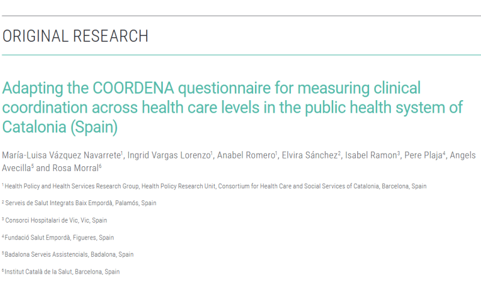Open the article title Adapting the COORDENA questionnaire
The width and height of the screenshot is (481, 285).
pos(232,107)
